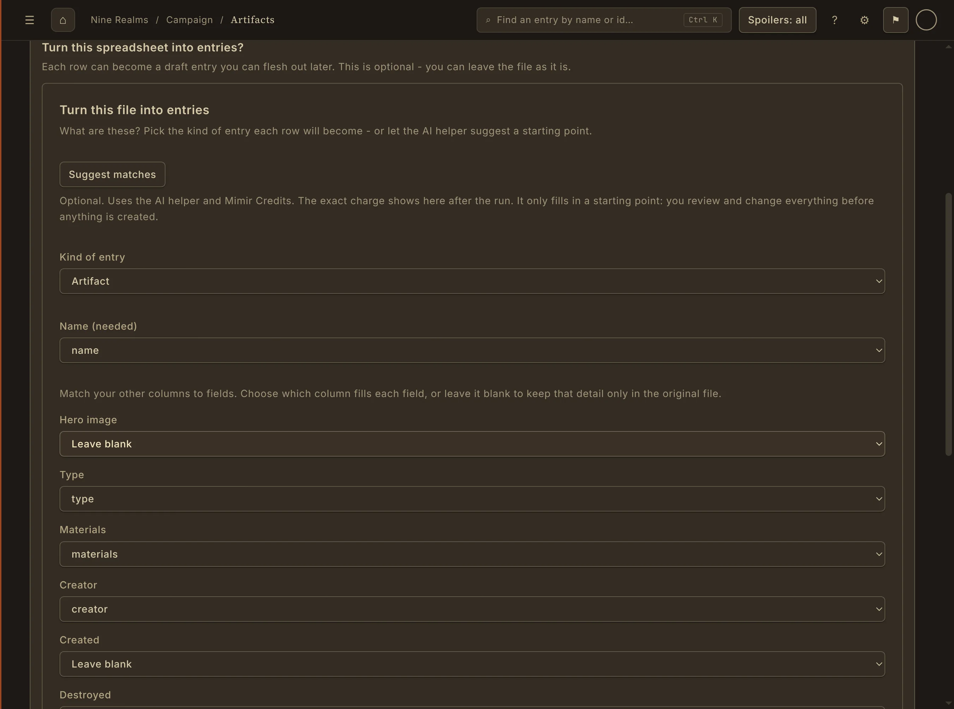Open help question mark icon

834,20
